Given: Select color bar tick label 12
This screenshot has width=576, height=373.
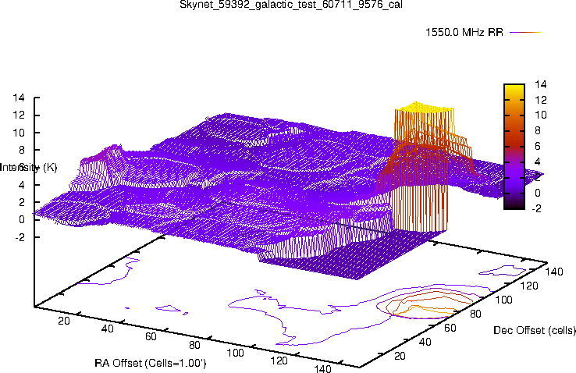Looking at the screenshot, I should [540, 100].
